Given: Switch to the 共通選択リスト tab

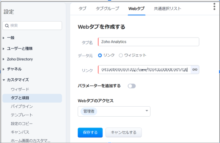Looking at the screenshot, I should (x=167, y=8).
